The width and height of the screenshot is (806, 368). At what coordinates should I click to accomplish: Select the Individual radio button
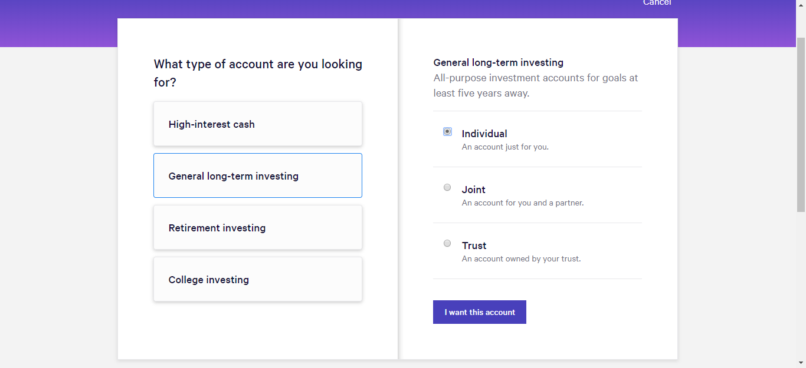click(x=447, y=132)
